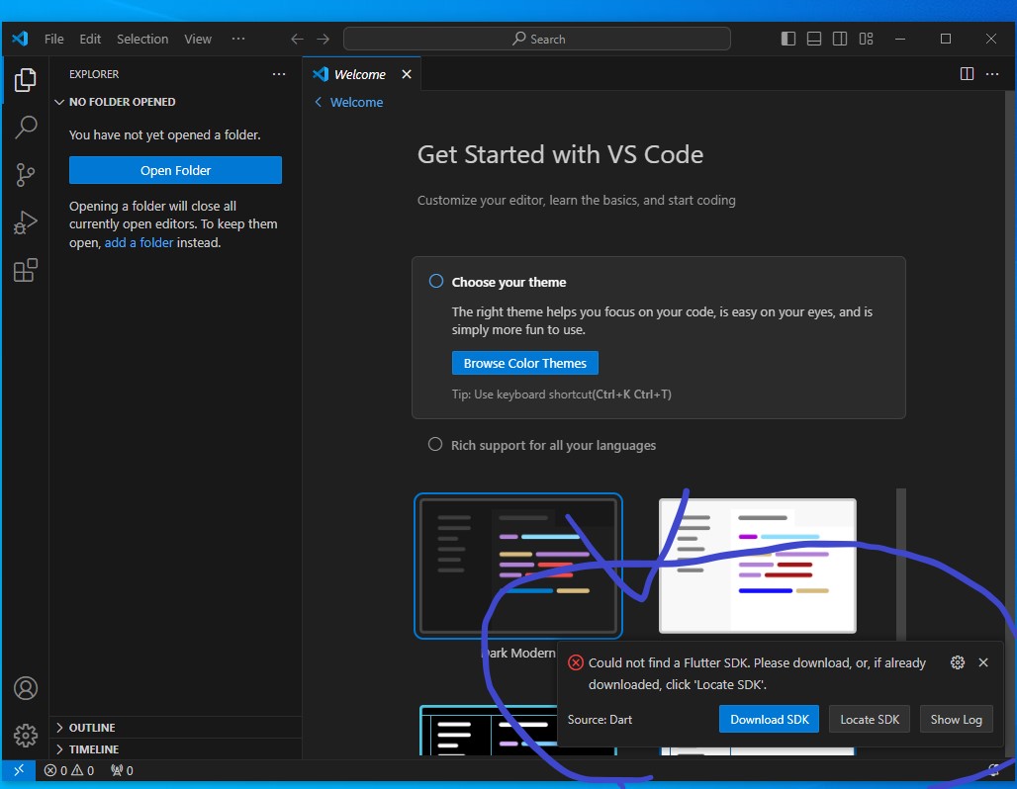Click the ports forwarded indicator showing 0
Viewport: 1017px width, 789px height.
pyautogui.click(x=122, y=770)
